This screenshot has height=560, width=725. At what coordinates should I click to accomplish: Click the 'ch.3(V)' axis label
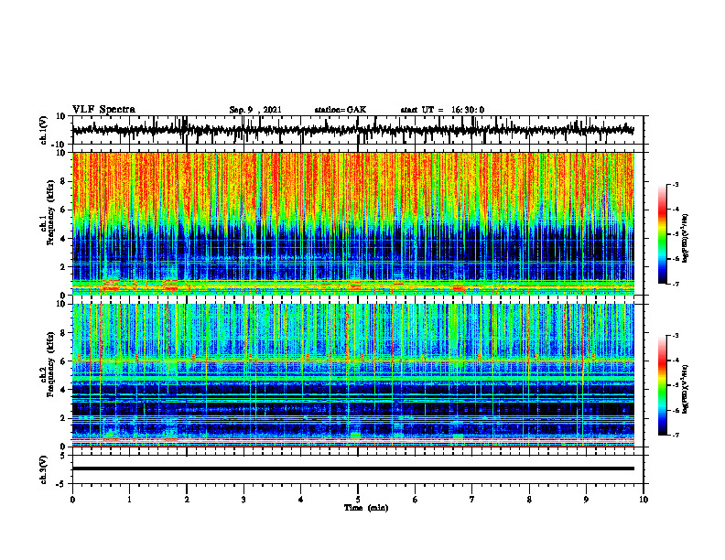pos(43,470)
